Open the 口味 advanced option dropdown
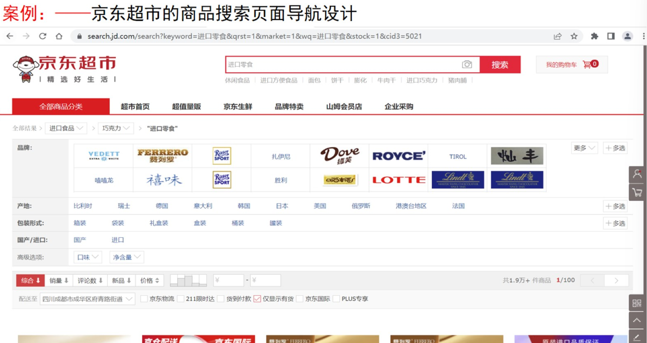 pos(87,257)
